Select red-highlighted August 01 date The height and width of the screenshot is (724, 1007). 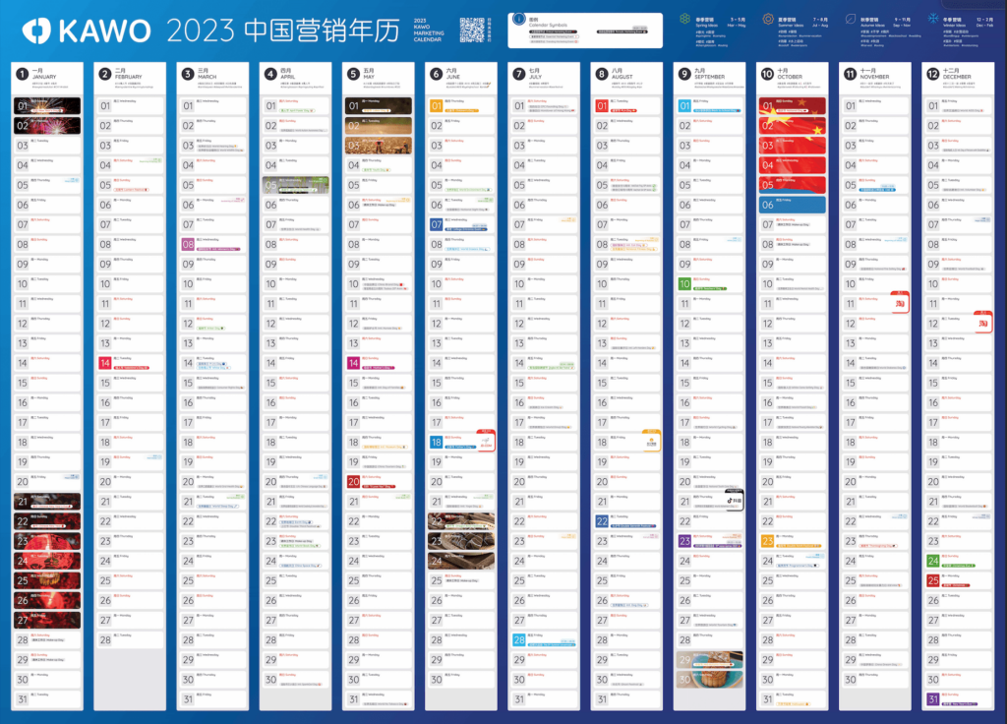click(602, 106)
